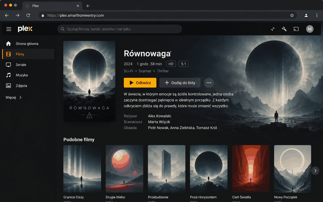323x202 pixels.
Task: Open the Równowaga movie poster
Action: click(x=89, y=81)
